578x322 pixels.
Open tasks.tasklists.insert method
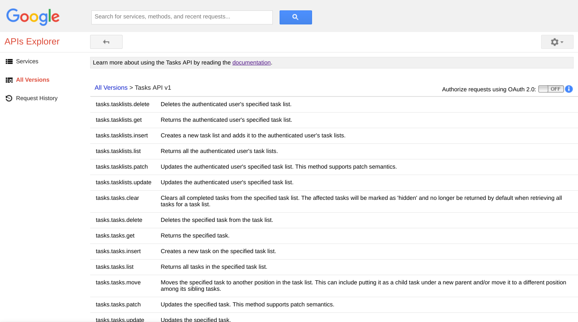point(122,135)
